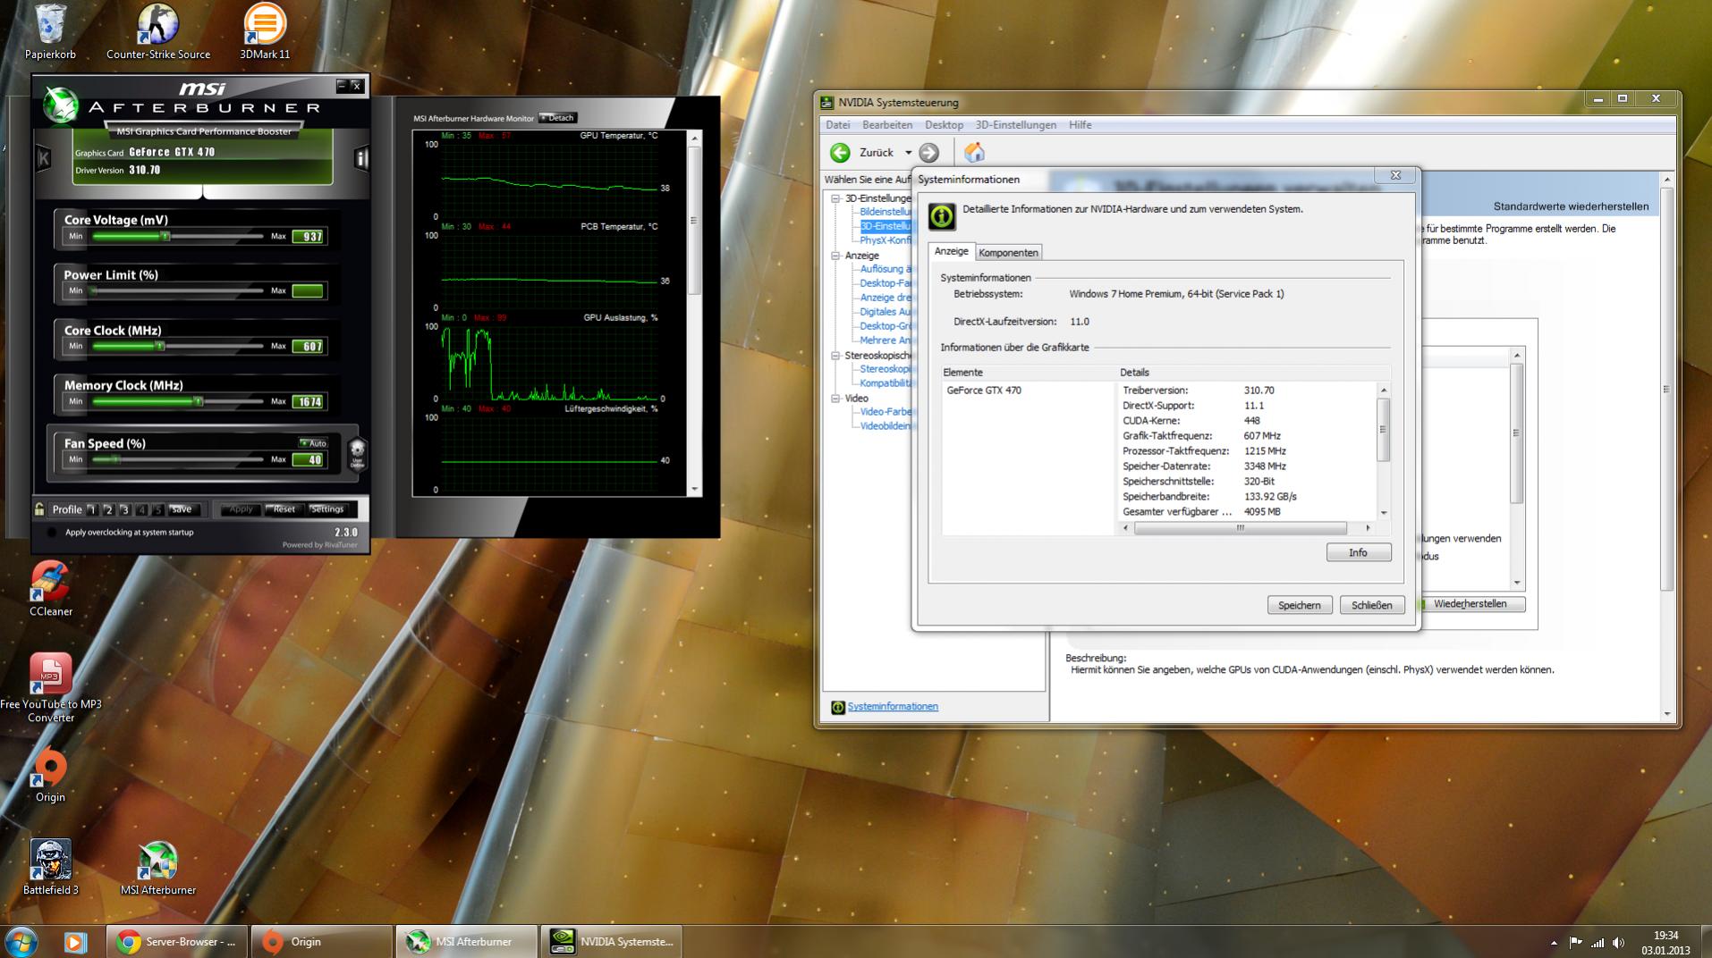Open the Desktop menu in NVIDIA Systemsteuerung

tap(944, 125)
